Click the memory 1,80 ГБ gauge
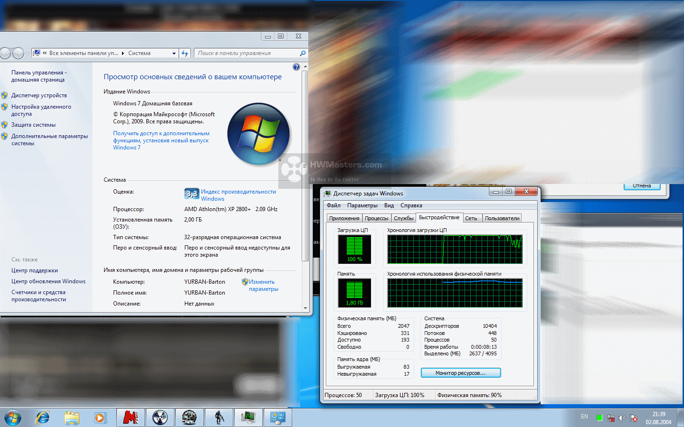This screenshot has height=427, width=684. [x=354, y=293]
